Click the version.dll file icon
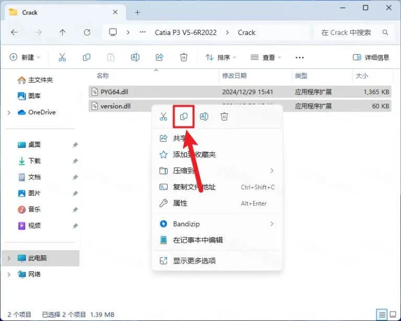This screenshot has height=321, width=401. (x=95, y=106)
